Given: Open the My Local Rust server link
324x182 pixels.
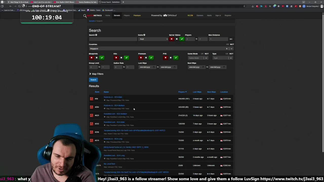Looking at the screenshot, I should pyautogui.click(x=109, y=164).
